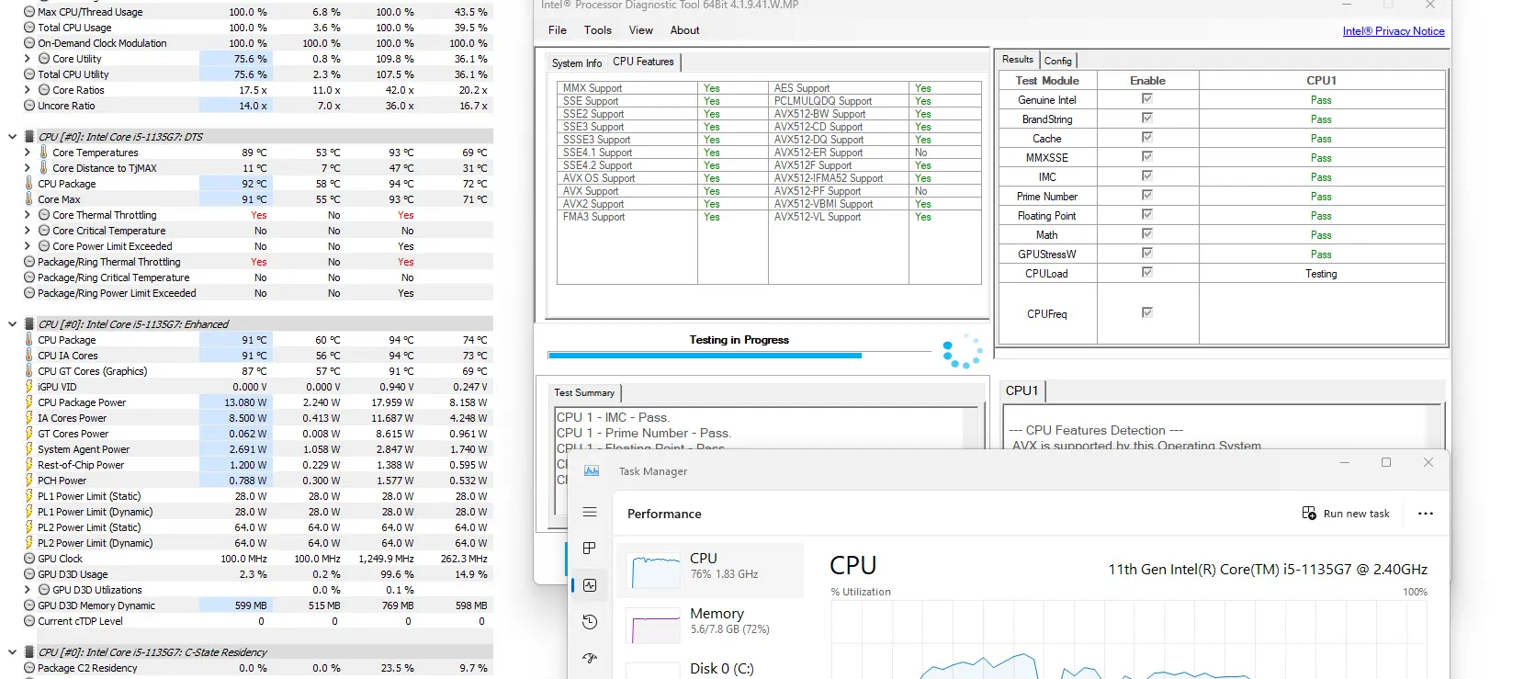
Task: Expand the Core Power Limit Exceeded row
Action: [28, 246]
